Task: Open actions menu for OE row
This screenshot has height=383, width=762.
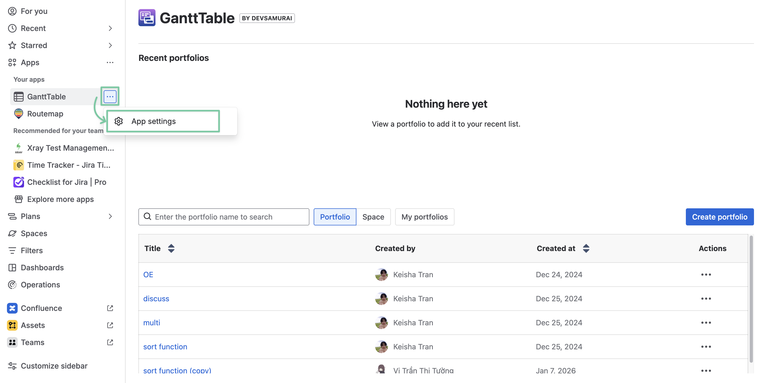Action: [x=706, y=275]
